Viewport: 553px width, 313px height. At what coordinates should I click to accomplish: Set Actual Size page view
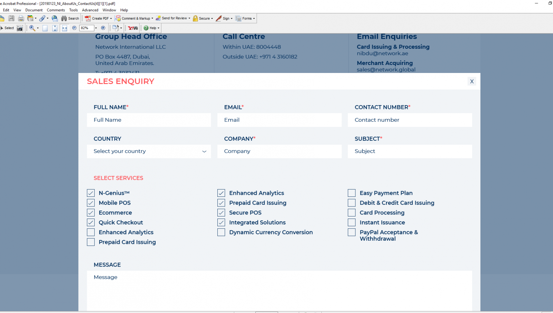pos(45,28)
